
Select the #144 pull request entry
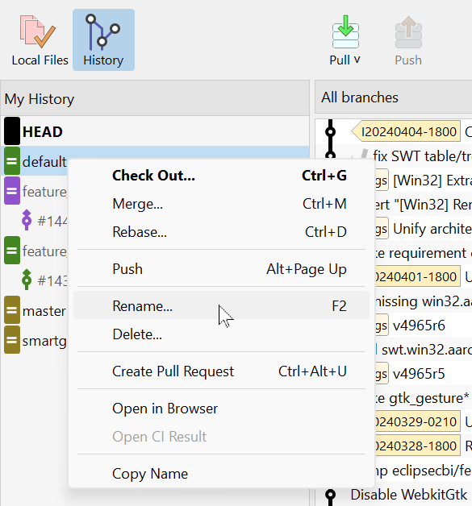52,221
